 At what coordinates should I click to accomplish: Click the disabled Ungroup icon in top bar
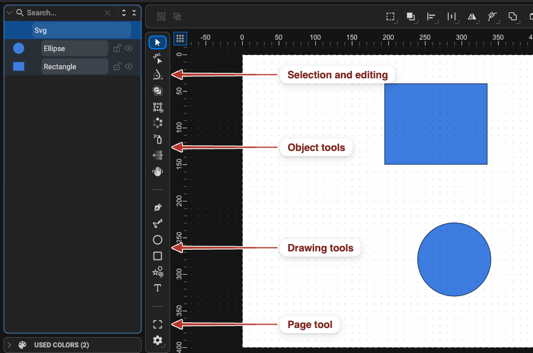click(177, 16)
